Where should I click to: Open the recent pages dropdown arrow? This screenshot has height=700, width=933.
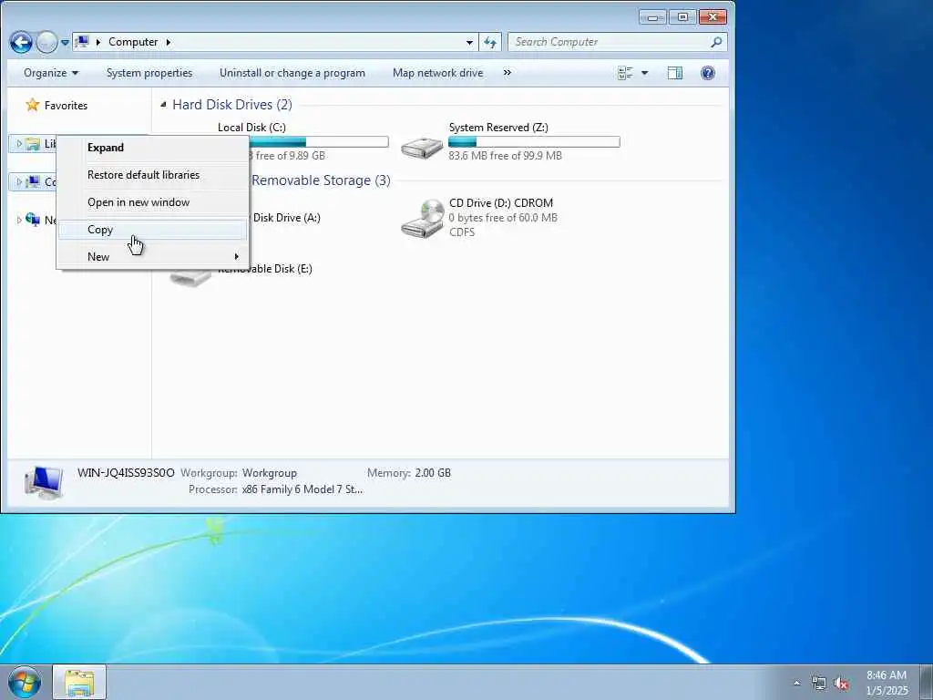click(x=65, y=43)
